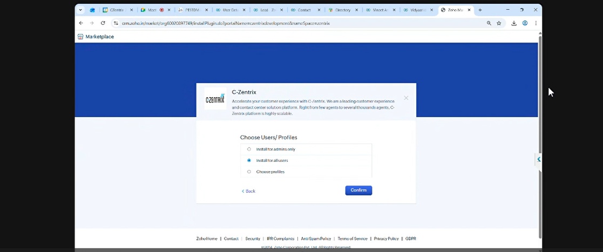The width and height of the screenshot is (603, 252).
Task: Click the zoom magnifier icon in address bar
Action: [x=489, y=23]
